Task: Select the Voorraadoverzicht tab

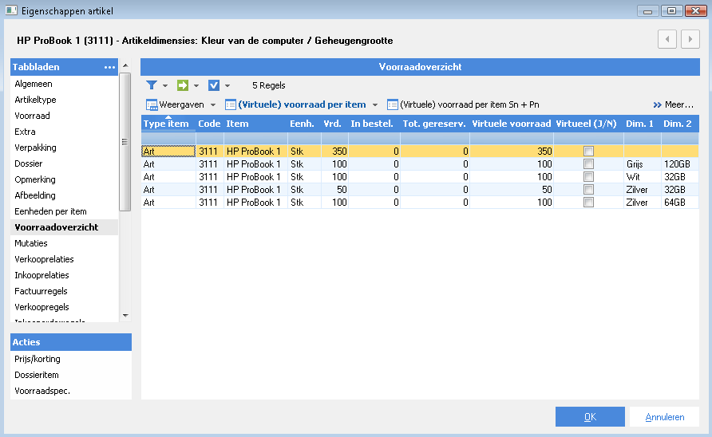Action: 64,227
